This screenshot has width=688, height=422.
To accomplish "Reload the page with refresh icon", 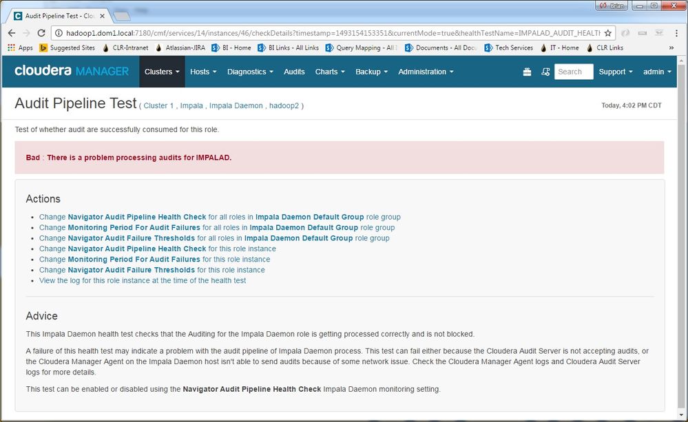I will tap(41, 33).
